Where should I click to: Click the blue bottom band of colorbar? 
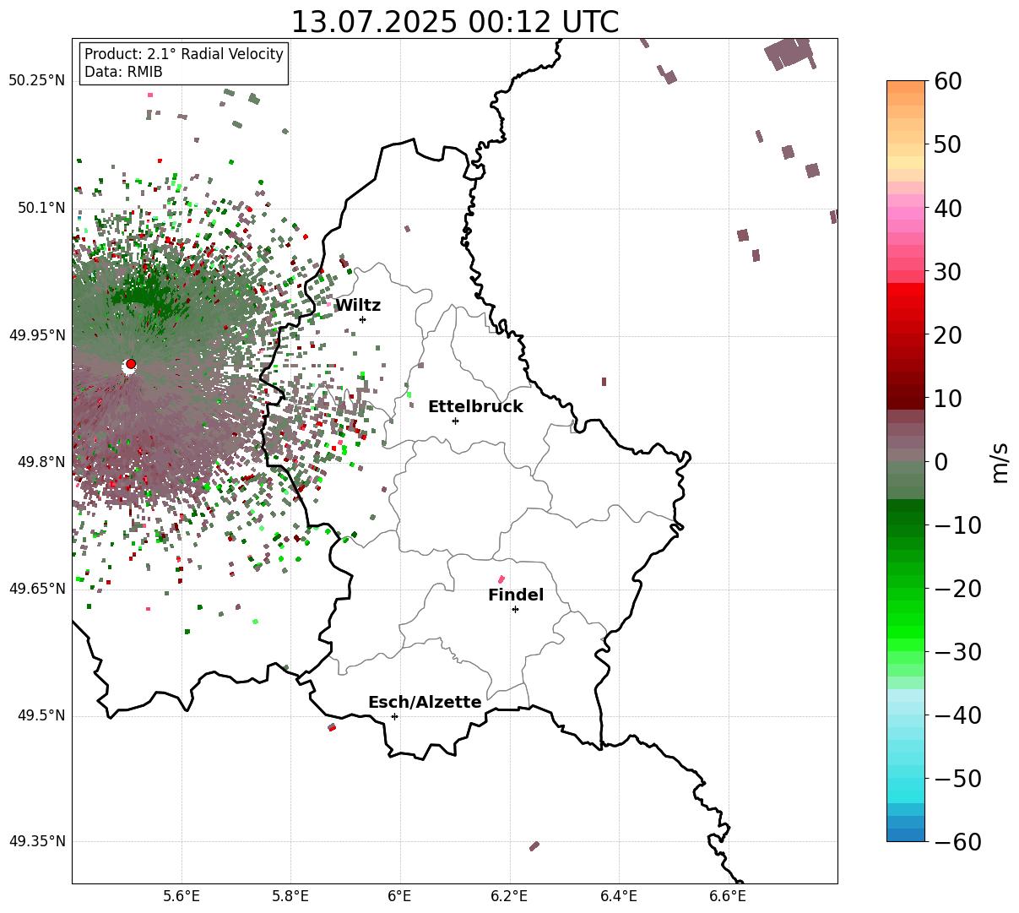pyautogui.click(x=906, y=834)
